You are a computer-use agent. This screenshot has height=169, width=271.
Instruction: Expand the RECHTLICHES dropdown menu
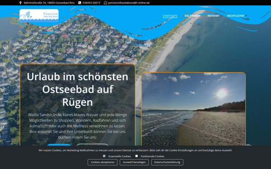[x=237, y=16]
